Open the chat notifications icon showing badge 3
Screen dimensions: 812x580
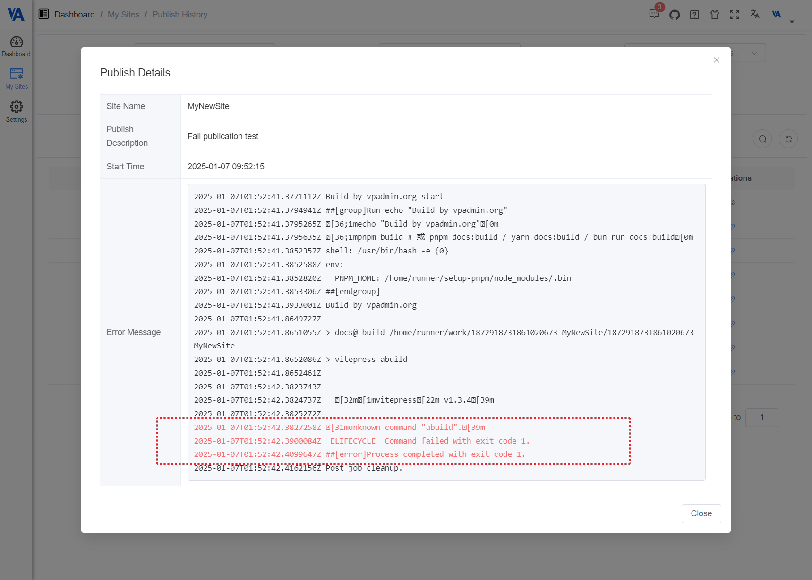(x=654, y=15)
